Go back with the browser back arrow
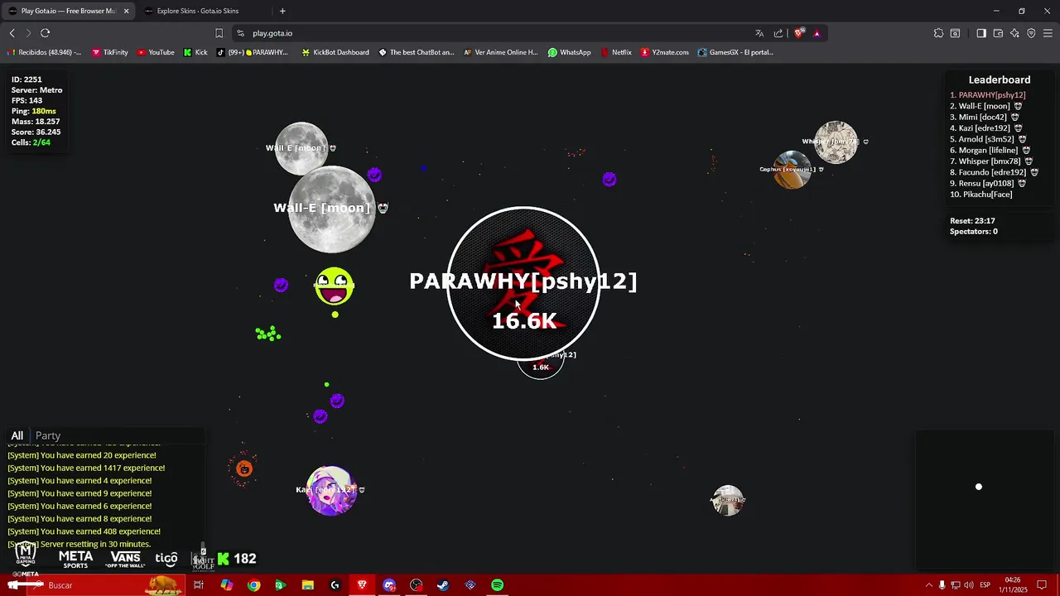The width and height of the screenshot is (1060, 596). [x=12, y=33]
